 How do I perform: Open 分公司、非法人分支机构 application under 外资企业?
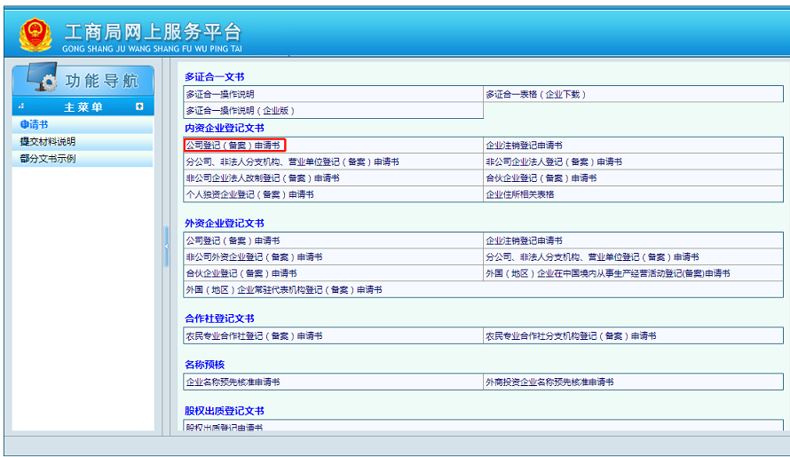[592, 257]
